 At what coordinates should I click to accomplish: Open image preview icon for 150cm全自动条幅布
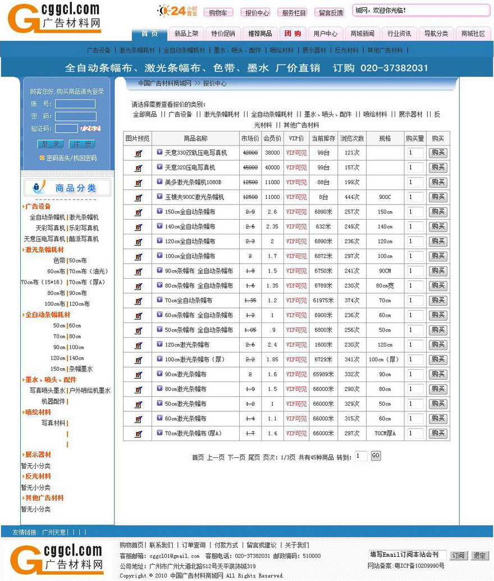pyautogui.click(x=138, y=212)
